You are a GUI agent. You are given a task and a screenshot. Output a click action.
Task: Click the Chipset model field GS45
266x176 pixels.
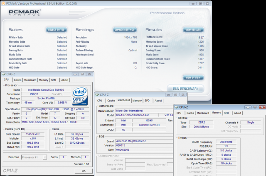149,121
